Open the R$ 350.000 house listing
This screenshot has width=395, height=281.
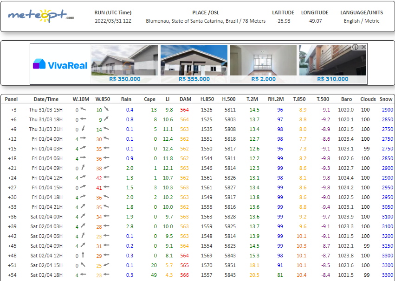click(x=125, y=64)
